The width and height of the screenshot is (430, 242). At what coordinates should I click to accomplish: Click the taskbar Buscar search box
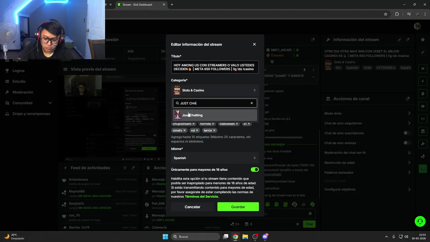(196, 237)
